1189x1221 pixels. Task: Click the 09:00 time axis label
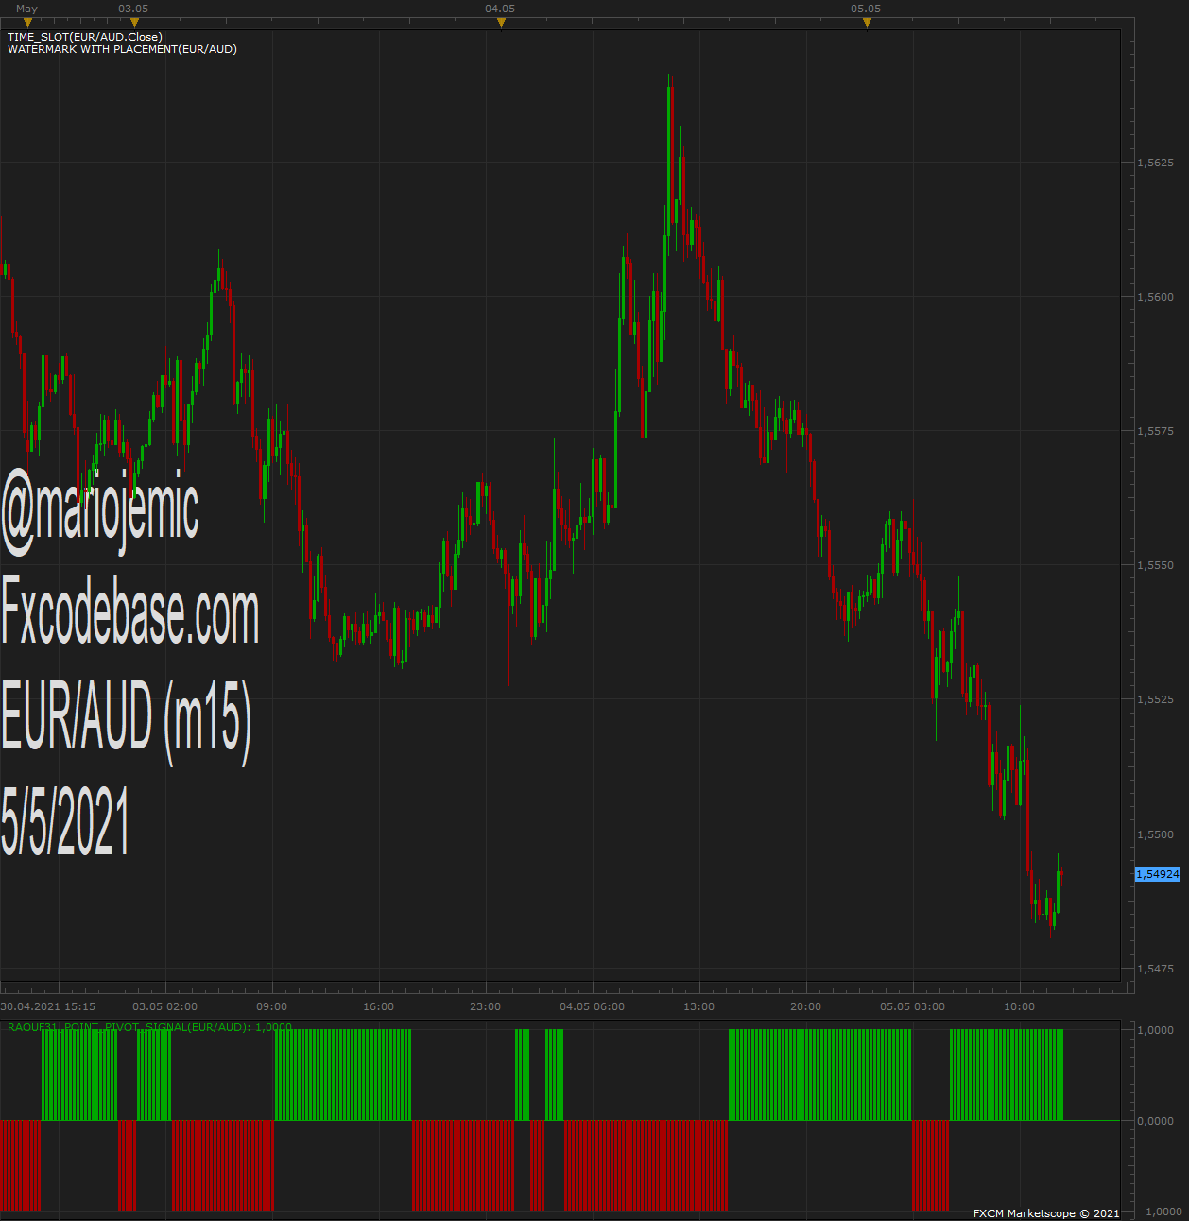coord(272,1006)
